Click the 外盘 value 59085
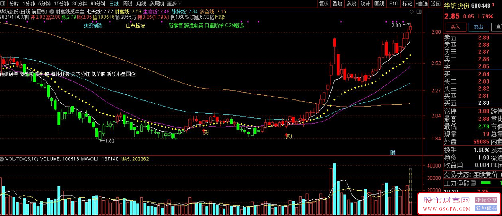This screenshot has width=502, height=216. tap(481, 141)
